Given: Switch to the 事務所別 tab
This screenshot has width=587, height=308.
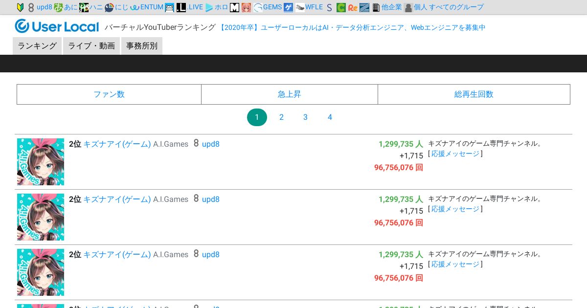Looking at the screenshot, I should point(142,46).
